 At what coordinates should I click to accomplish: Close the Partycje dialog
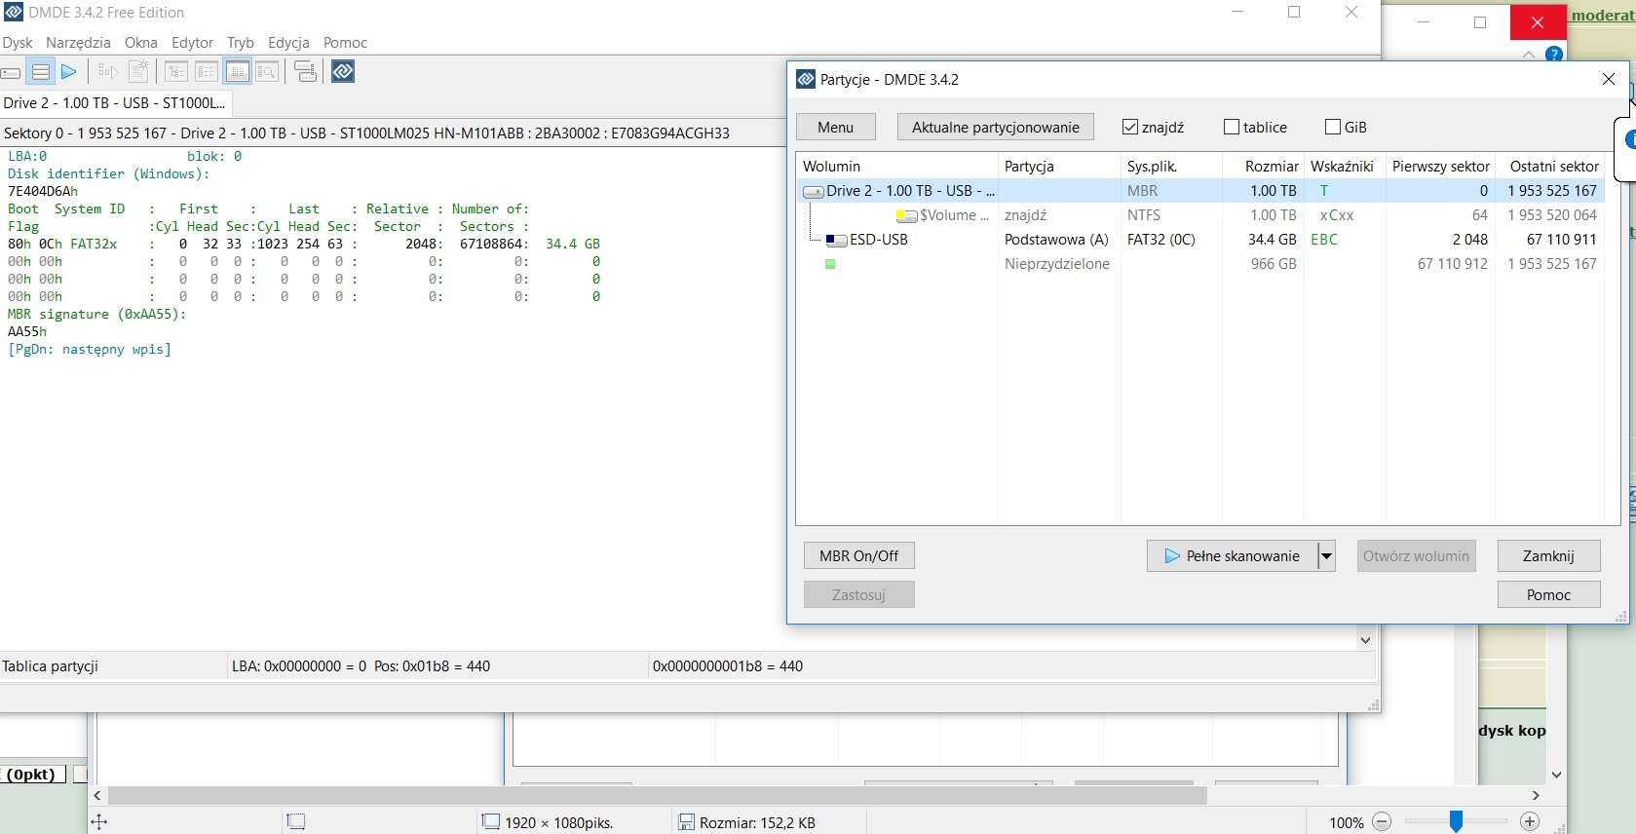pos(1609,79)
